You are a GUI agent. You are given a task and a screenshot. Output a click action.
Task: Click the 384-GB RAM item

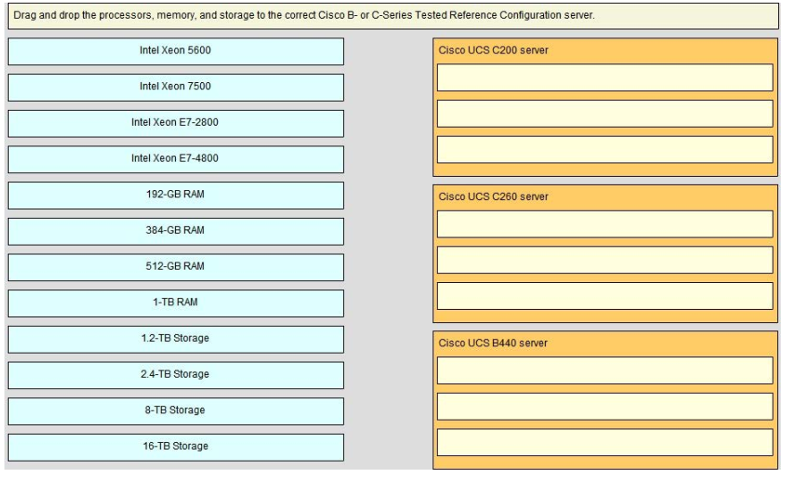click(x=176, y=231)
